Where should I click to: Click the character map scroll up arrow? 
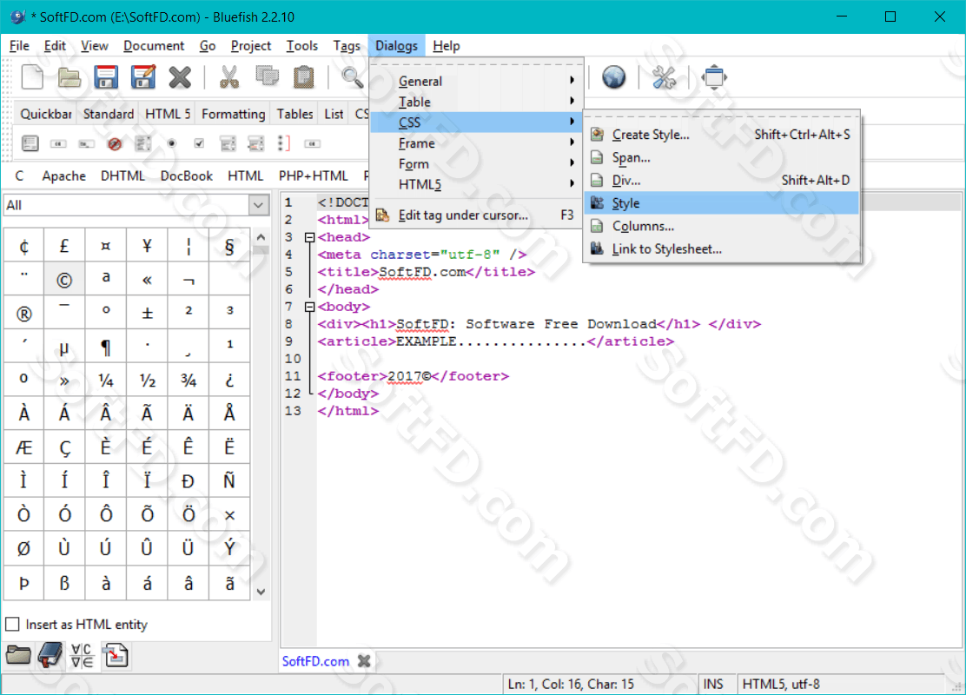point(261,237)
